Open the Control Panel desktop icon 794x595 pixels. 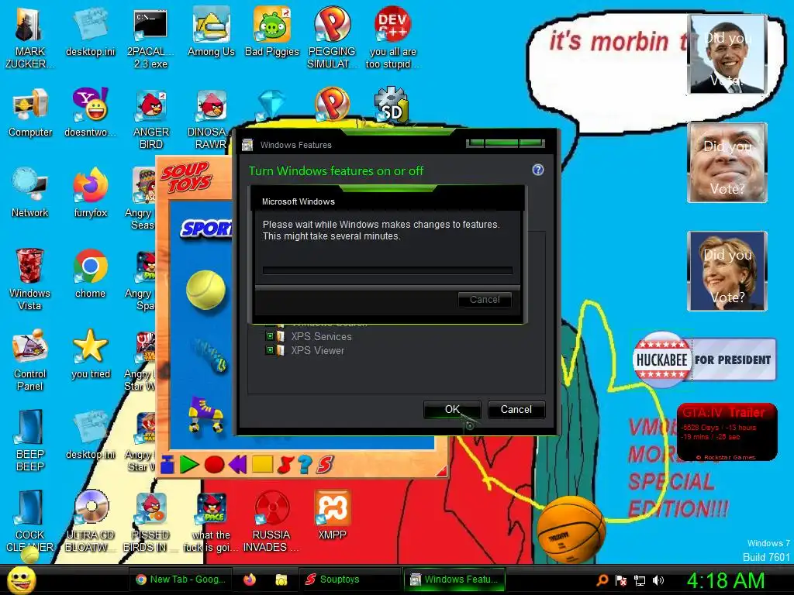coord(29,359)
